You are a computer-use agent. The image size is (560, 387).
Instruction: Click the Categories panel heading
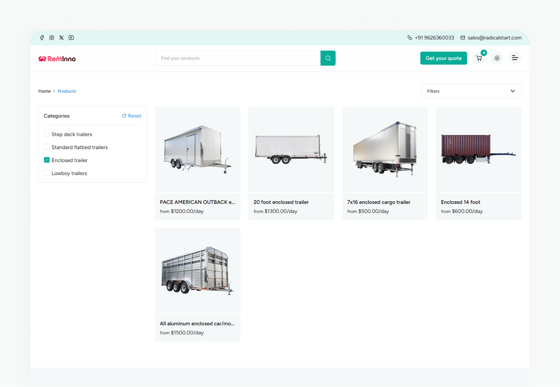tap(56, 116)
